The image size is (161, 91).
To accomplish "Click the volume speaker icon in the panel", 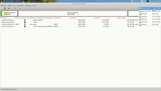I will coord(145,1).
